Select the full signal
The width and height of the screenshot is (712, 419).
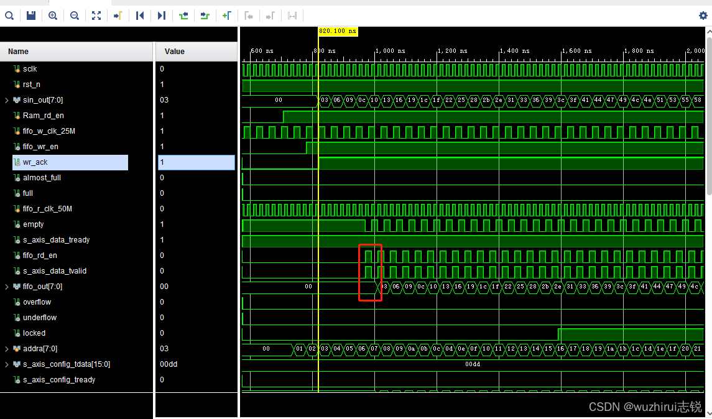[x=28, y=193]
